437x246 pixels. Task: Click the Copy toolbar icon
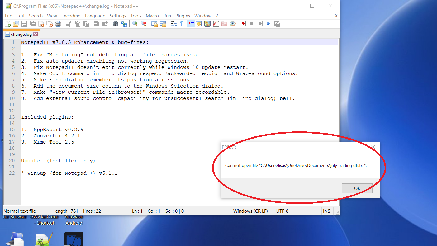click(x=77, y=24)
